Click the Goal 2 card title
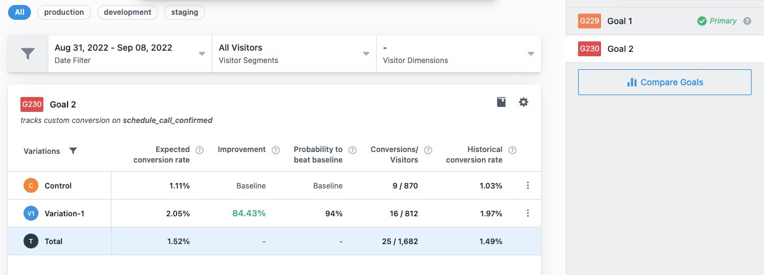Viewport: 764px width, 275px height. pos(63,104)
